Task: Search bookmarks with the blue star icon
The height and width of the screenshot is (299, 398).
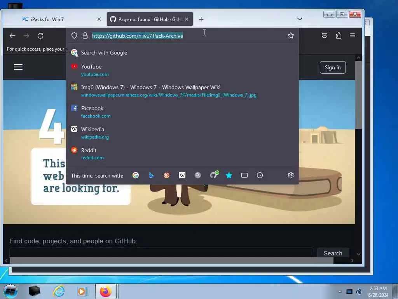Action: point(229,175)
